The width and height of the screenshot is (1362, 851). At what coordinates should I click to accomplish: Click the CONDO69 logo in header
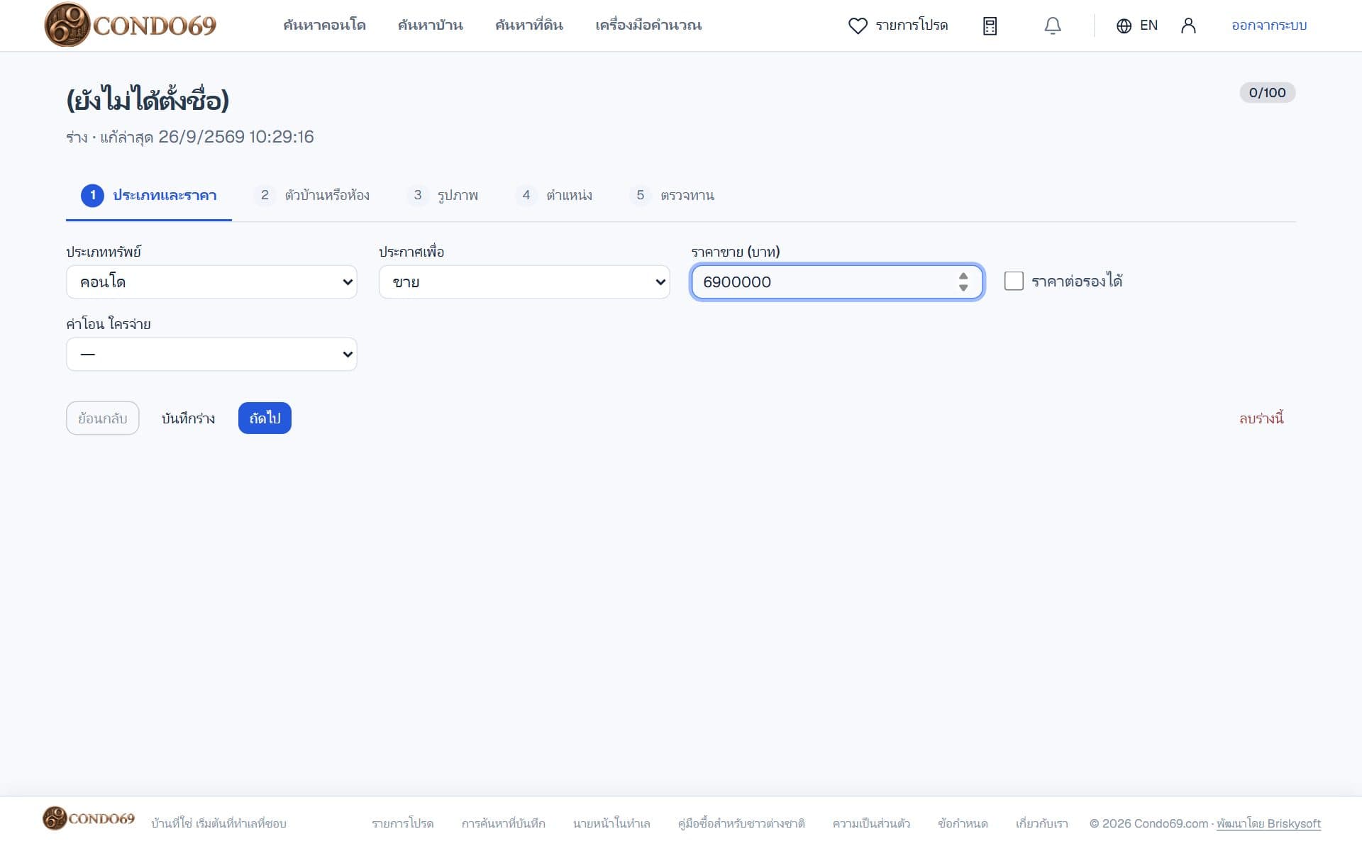tap(130, 25)
